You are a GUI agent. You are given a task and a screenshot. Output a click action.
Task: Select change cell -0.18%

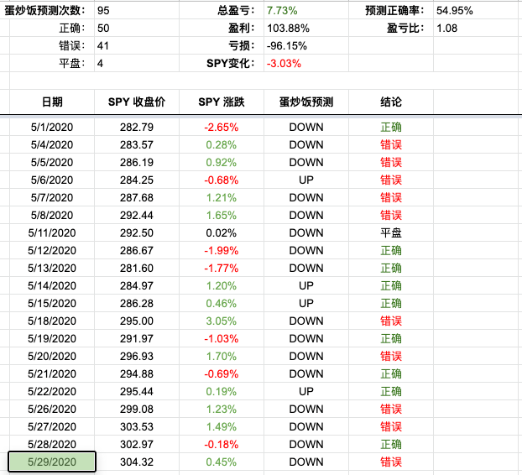tap(222, 445)
